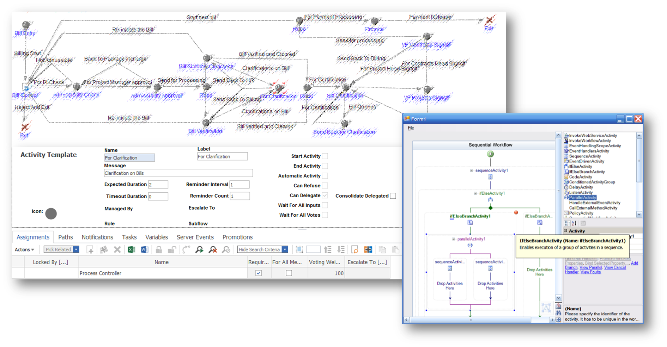Screen dimensions: 667x347
Task: Click the clear search icon with red X
Action: (x=213, y=250)
